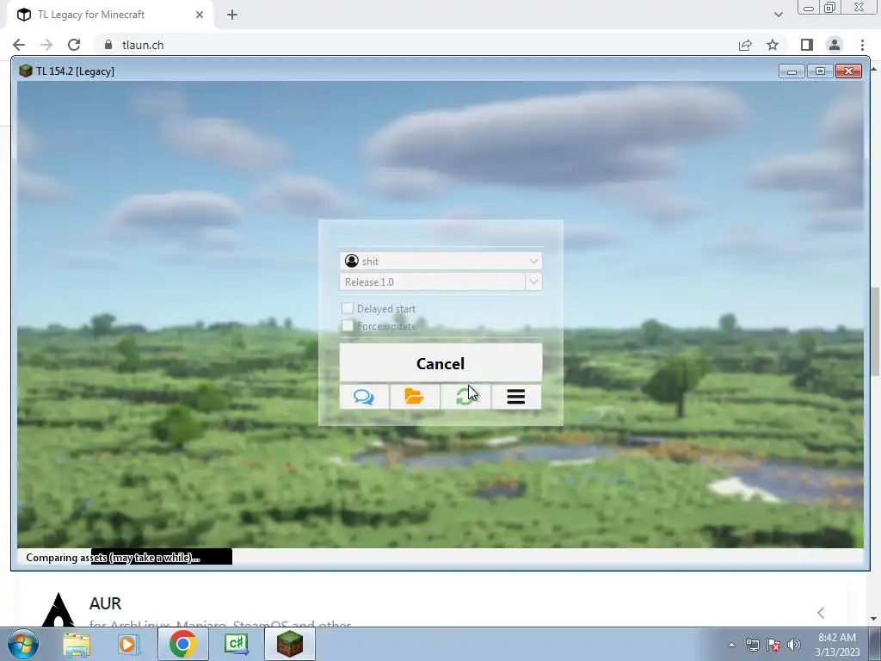Open the chat/support speech bubble icon
Image resolution: width=881 pixels, height=661 pixels.
pos(364,397)
